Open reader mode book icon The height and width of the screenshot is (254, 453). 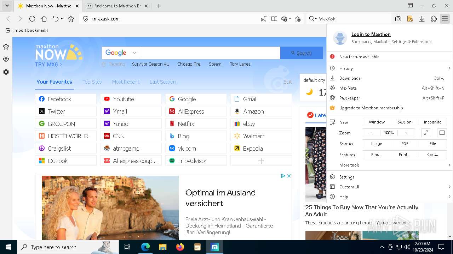pyautogui.click(x=274, y=19)
